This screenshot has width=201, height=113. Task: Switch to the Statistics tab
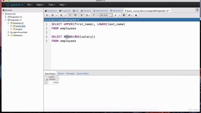(x=86, y=11)
